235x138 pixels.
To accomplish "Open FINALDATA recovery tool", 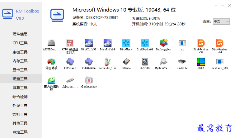I will click(x=89, y=62).
